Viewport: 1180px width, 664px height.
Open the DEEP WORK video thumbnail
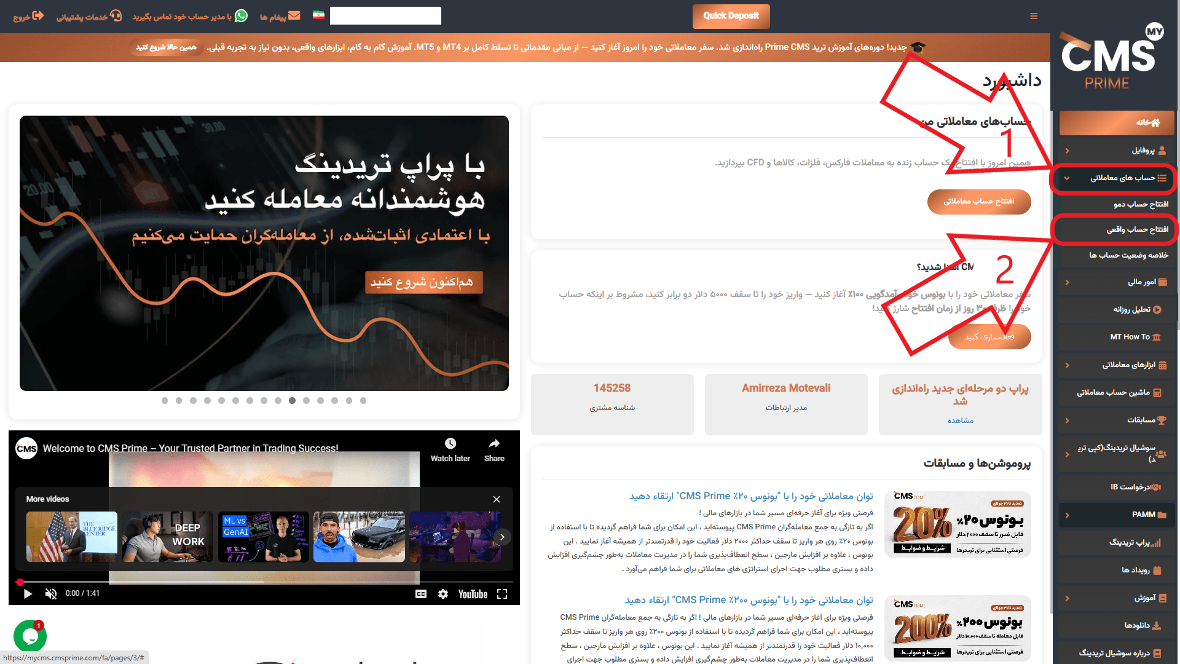(x=168, y=537)
